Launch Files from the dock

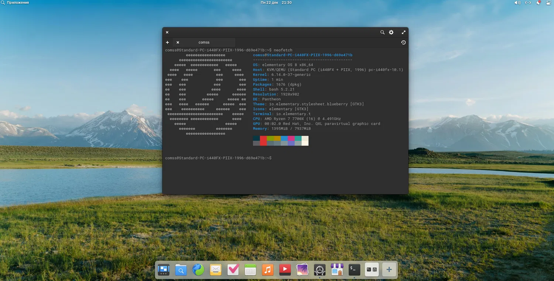181,270
